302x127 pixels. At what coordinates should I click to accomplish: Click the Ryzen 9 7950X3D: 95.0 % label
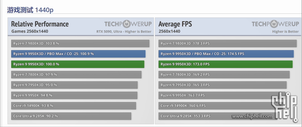35,85
